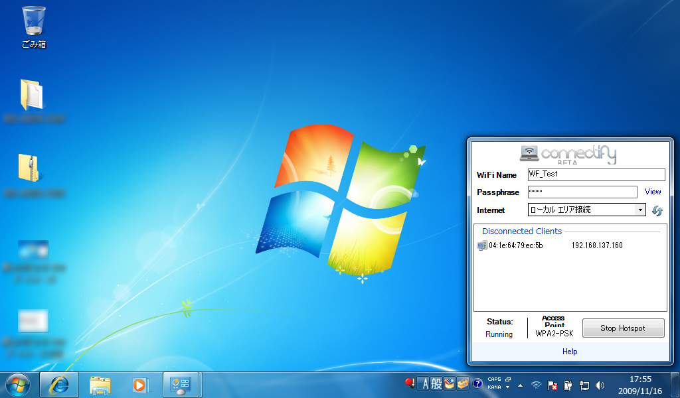
Task: Click the Show Desktop button
Action: [x=675, y=385]
